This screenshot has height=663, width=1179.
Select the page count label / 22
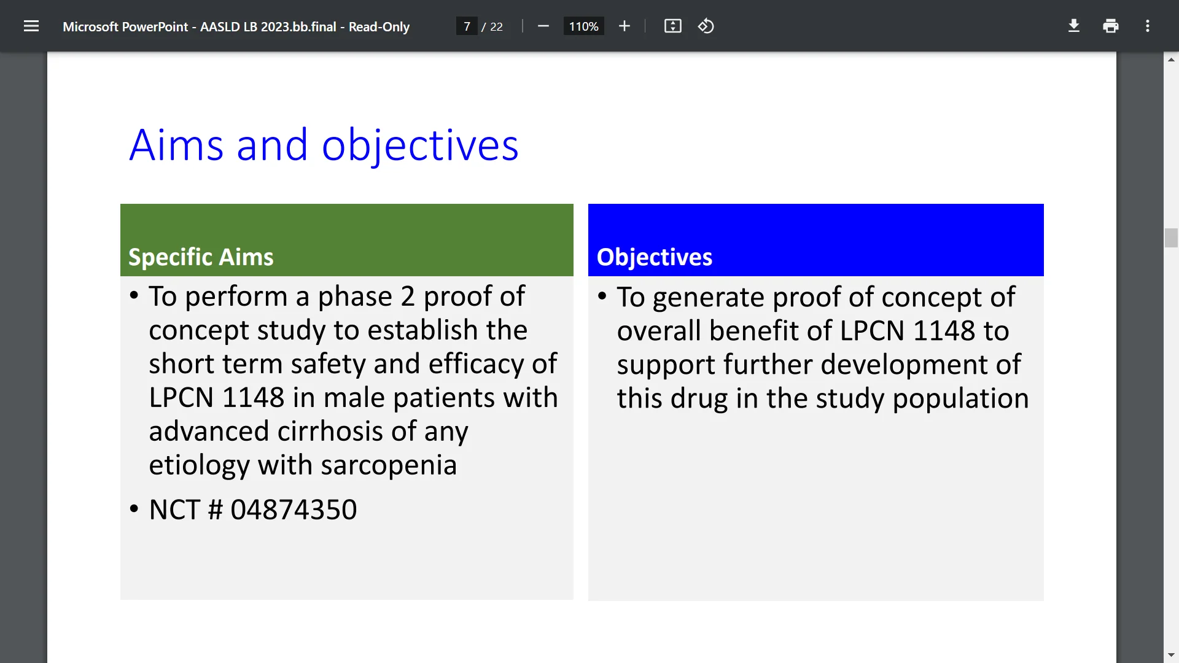point(493,26)
